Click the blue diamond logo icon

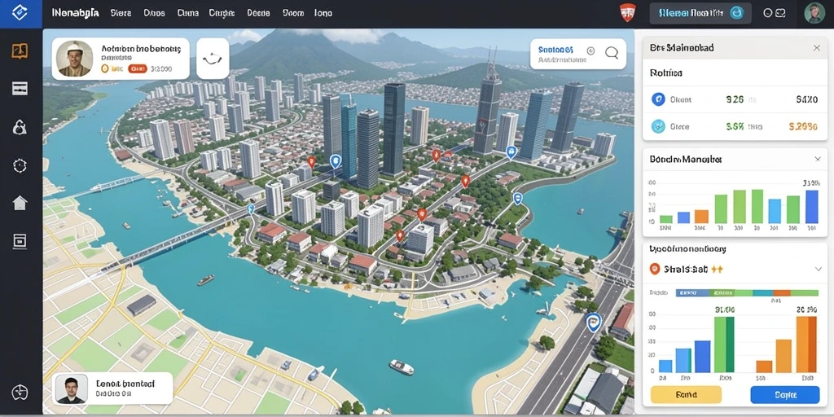tap(19, 13)
